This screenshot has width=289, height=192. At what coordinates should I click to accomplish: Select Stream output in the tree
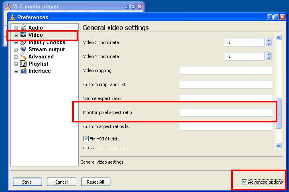47,49
